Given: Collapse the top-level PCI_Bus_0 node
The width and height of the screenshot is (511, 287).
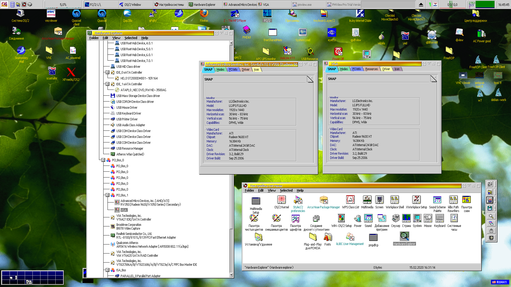Looking at the screenshot, I should pos(103,160).
